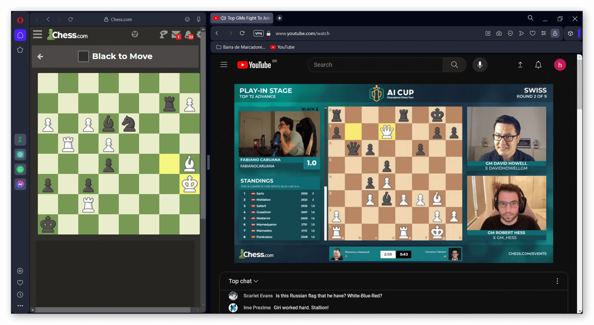
Task: Open YouTube guide hamburger menu
Action: coord(224,65)
